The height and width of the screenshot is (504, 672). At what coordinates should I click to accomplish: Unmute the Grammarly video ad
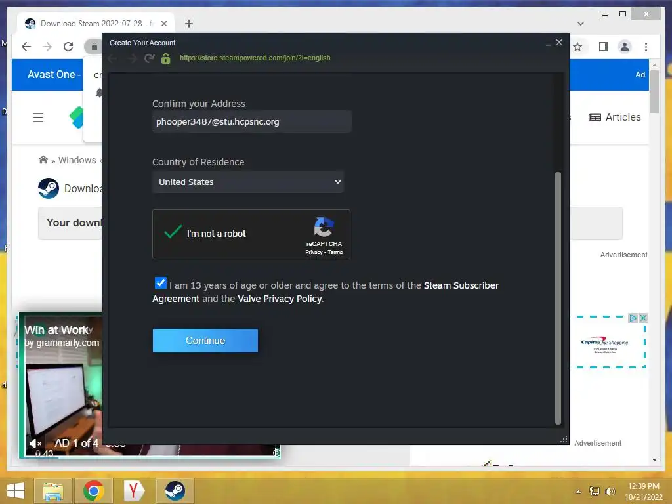point(35,444)
